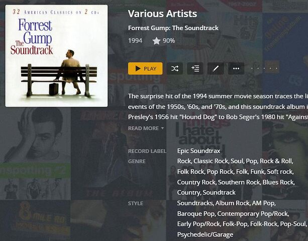The height and width of the screenshot is (241, 308).
Task: Open Epic Soundtrax record label link
Action: (198, 151)
